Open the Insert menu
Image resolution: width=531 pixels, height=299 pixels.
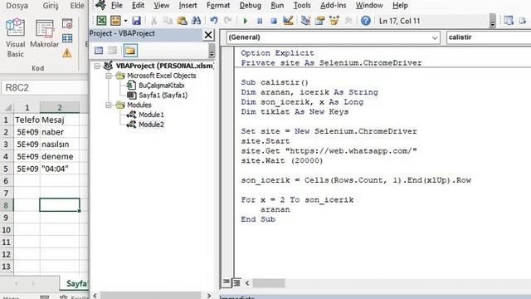(188, 6)
